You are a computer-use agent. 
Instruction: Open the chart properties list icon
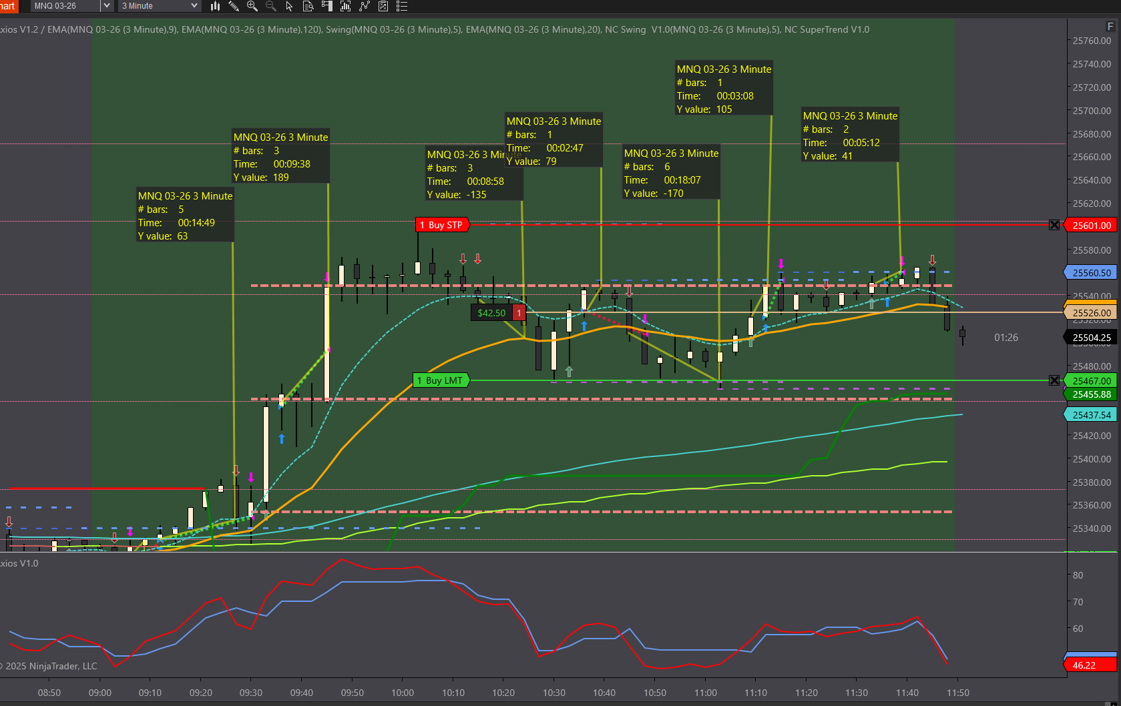402,6
